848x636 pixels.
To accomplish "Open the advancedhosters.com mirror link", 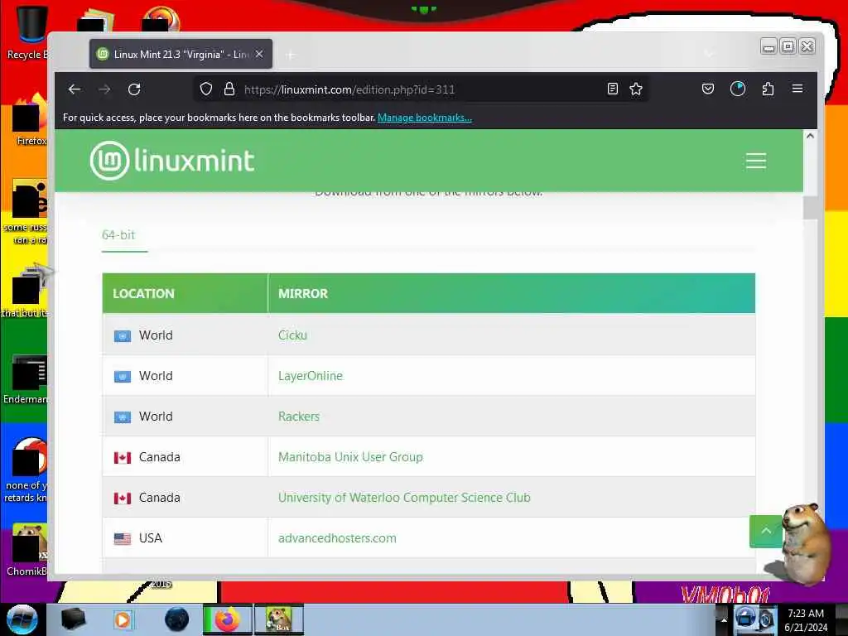I will pyautogui.click(x=337, y=538).
